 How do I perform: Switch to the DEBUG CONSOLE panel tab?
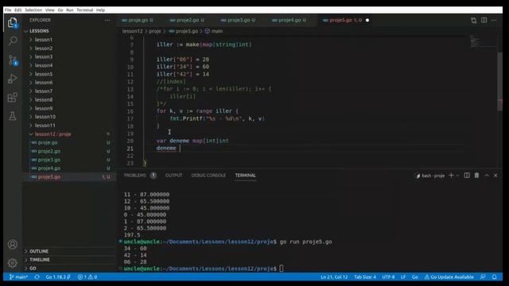[208, 176]
